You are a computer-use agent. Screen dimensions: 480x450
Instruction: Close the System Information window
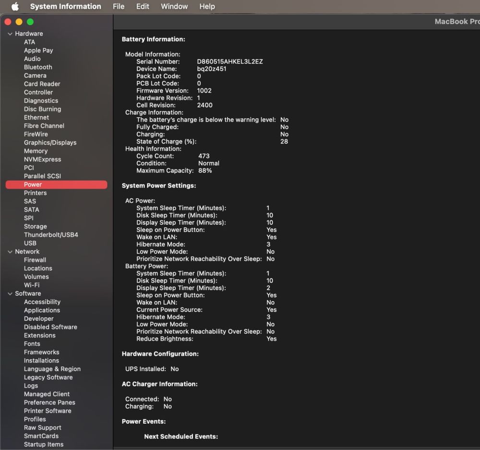point(8,22)
